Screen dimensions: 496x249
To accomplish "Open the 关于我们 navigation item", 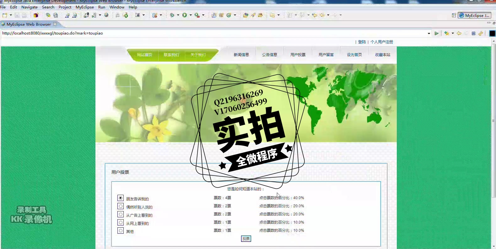I will coord(198,55).
